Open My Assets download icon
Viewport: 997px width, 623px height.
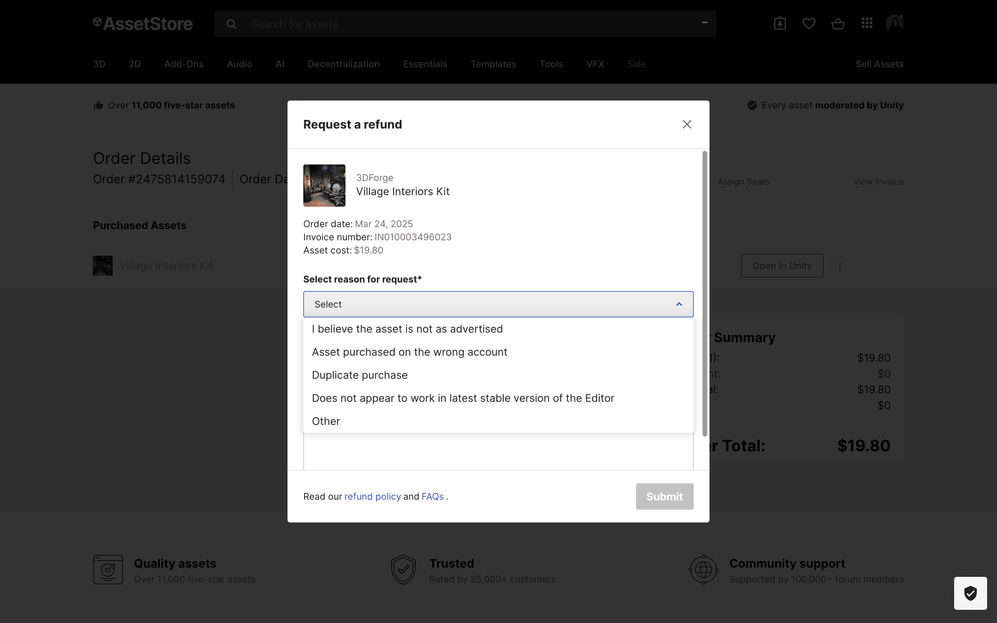pos(779,23)
